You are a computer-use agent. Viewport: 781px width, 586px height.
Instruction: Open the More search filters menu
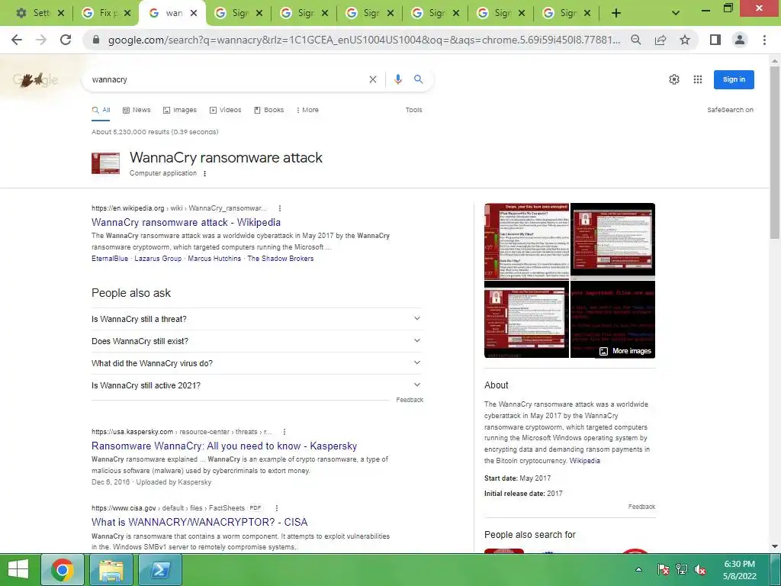click(x=307, y=110)
